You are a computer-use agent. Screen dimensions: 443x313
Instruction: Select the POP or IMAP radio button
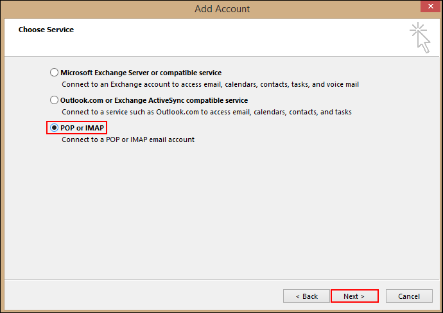[x=54, y=128]
